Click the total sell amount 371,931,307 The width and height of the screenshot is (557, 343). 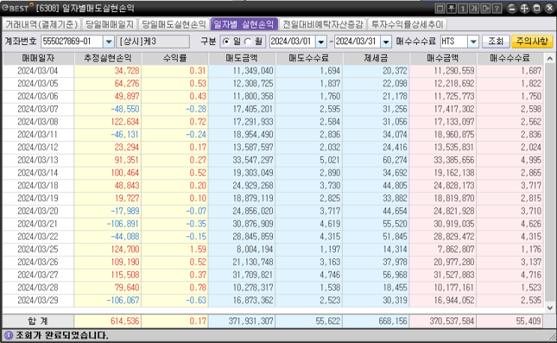pyautogui.click(x=251, y=321)
